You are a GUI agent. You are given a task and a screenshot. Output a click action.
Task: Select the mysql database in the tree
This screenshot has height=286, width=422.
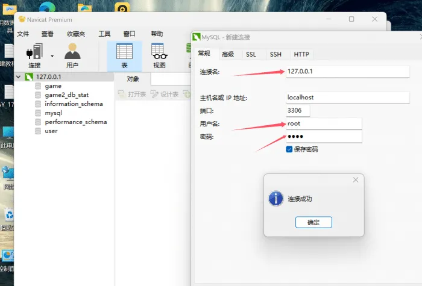pyautogui.click(x=53, y=113)
